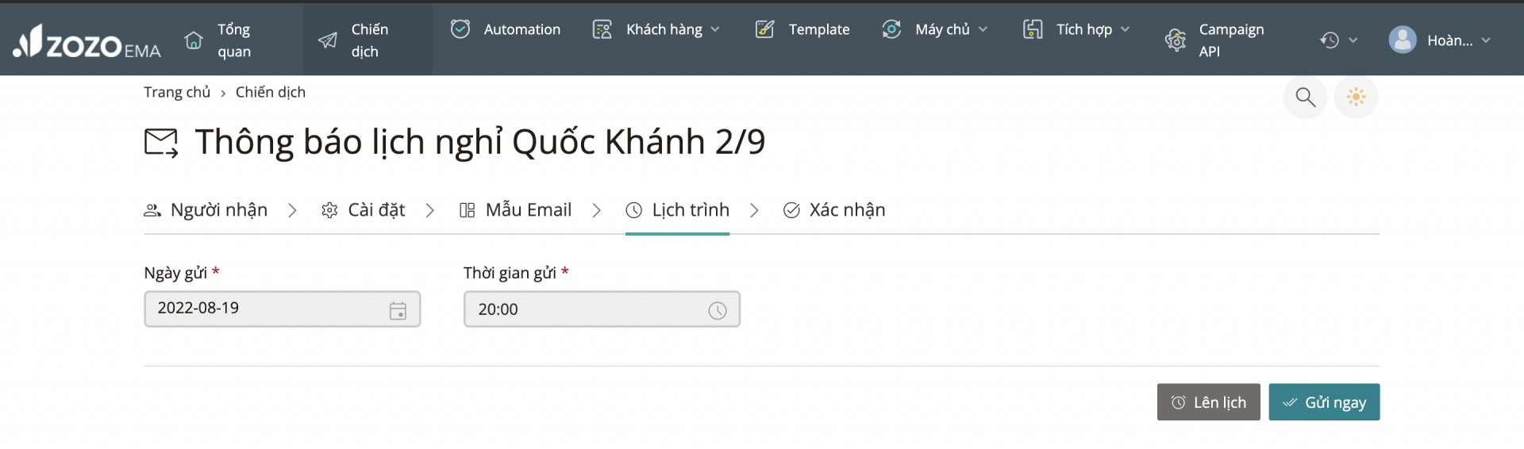Open the search magnifier icon

click(1305, 97)
